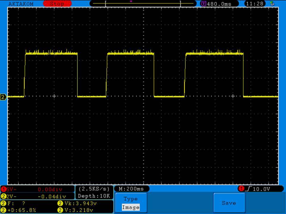The width and height of the screenshot is (286, 214).
Task: Select the channel 2 2V scale readout
Action: 12,196
